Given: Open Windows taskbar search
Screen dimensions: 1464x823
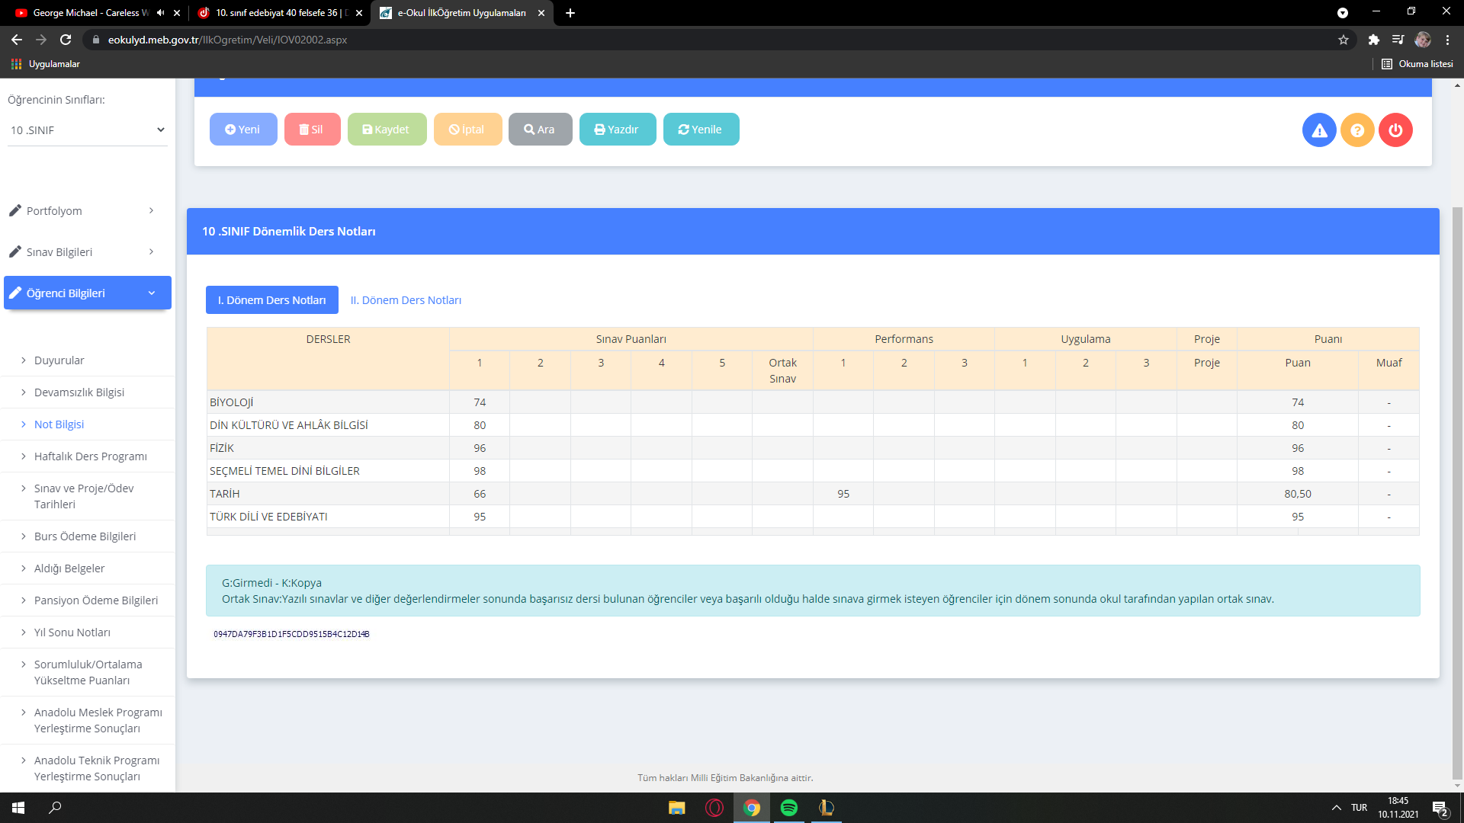Looking at the screenshot, I should pos(55,808).
